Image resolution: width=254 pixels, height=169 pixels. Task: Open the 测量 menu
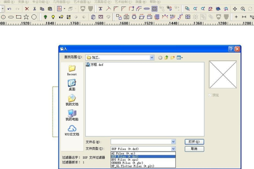(141, 2)
